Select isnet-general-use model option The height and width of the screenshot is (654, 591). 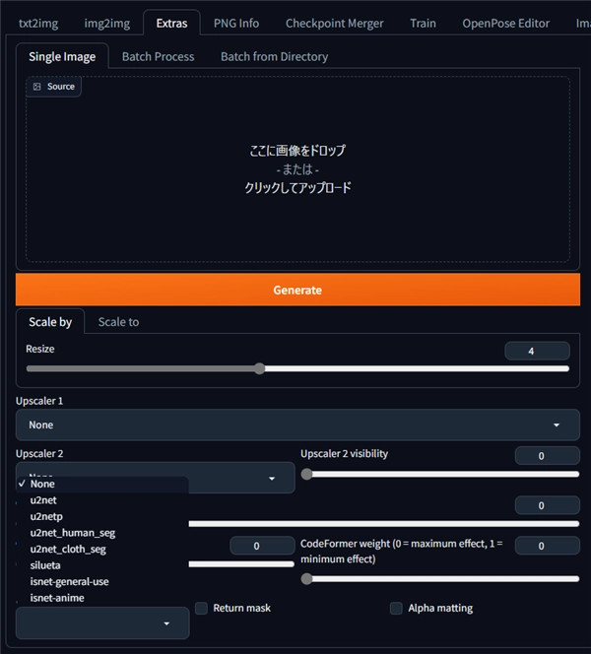coord(102,582)
